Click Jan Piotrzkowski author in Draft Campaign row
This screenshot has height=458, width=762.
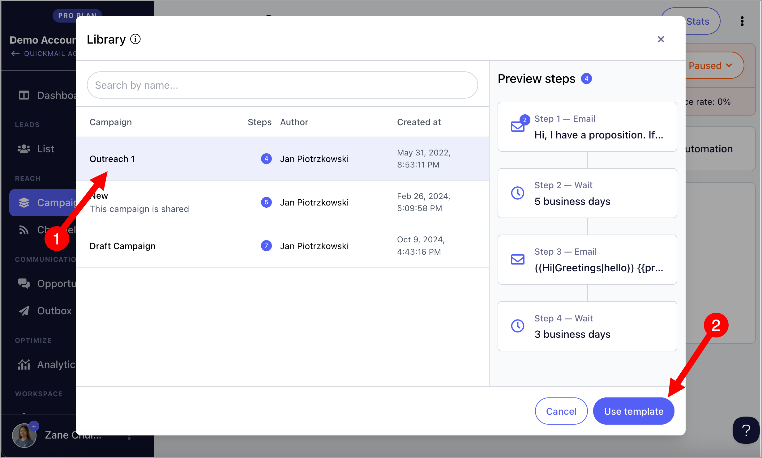pos(314,246)
